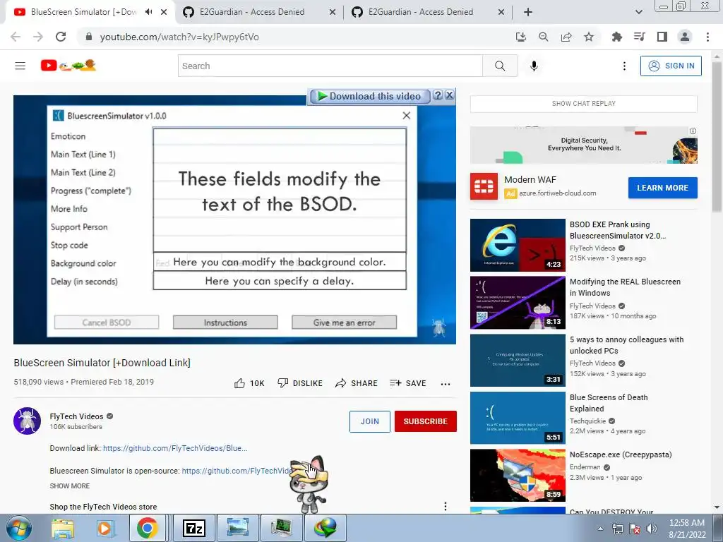Image resolution: width=723 pixels, height=542 pixels.
Task: Click LEARN MORE on the Modern WAF ad
Action: click(662, 188)
